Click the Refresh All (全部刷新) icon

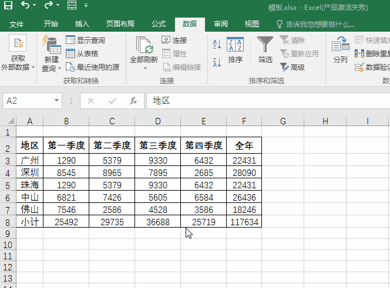(144, 47)
